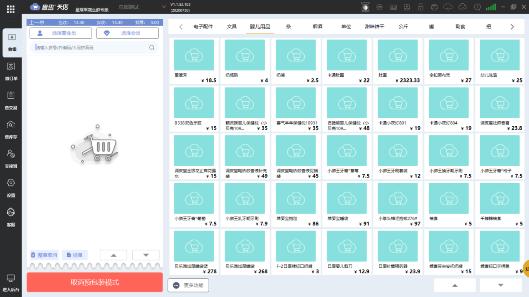
Task: Click the unlock padlock icon
Action: (420, 7)
